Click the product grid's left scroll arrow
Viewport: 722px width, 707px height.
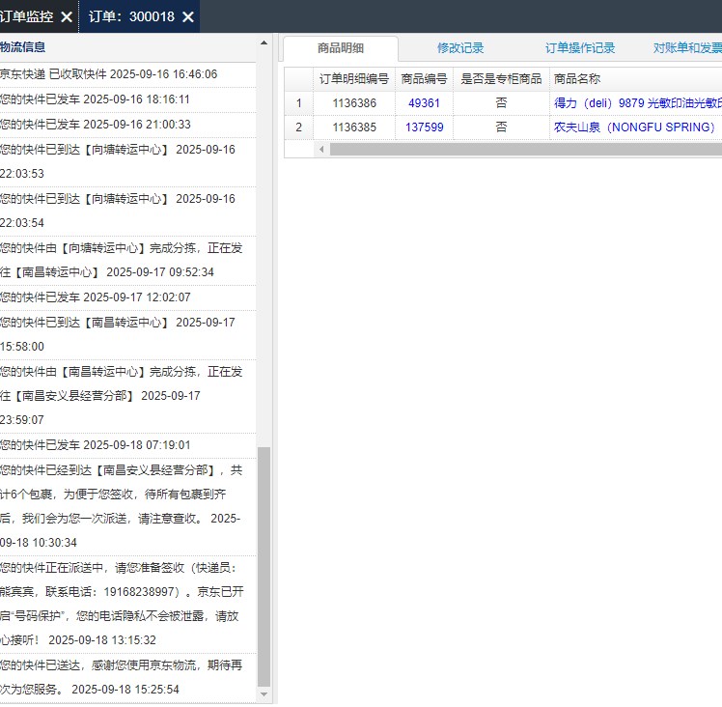pos(321,150)
